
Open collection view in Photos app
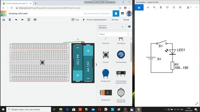[139, 7]
